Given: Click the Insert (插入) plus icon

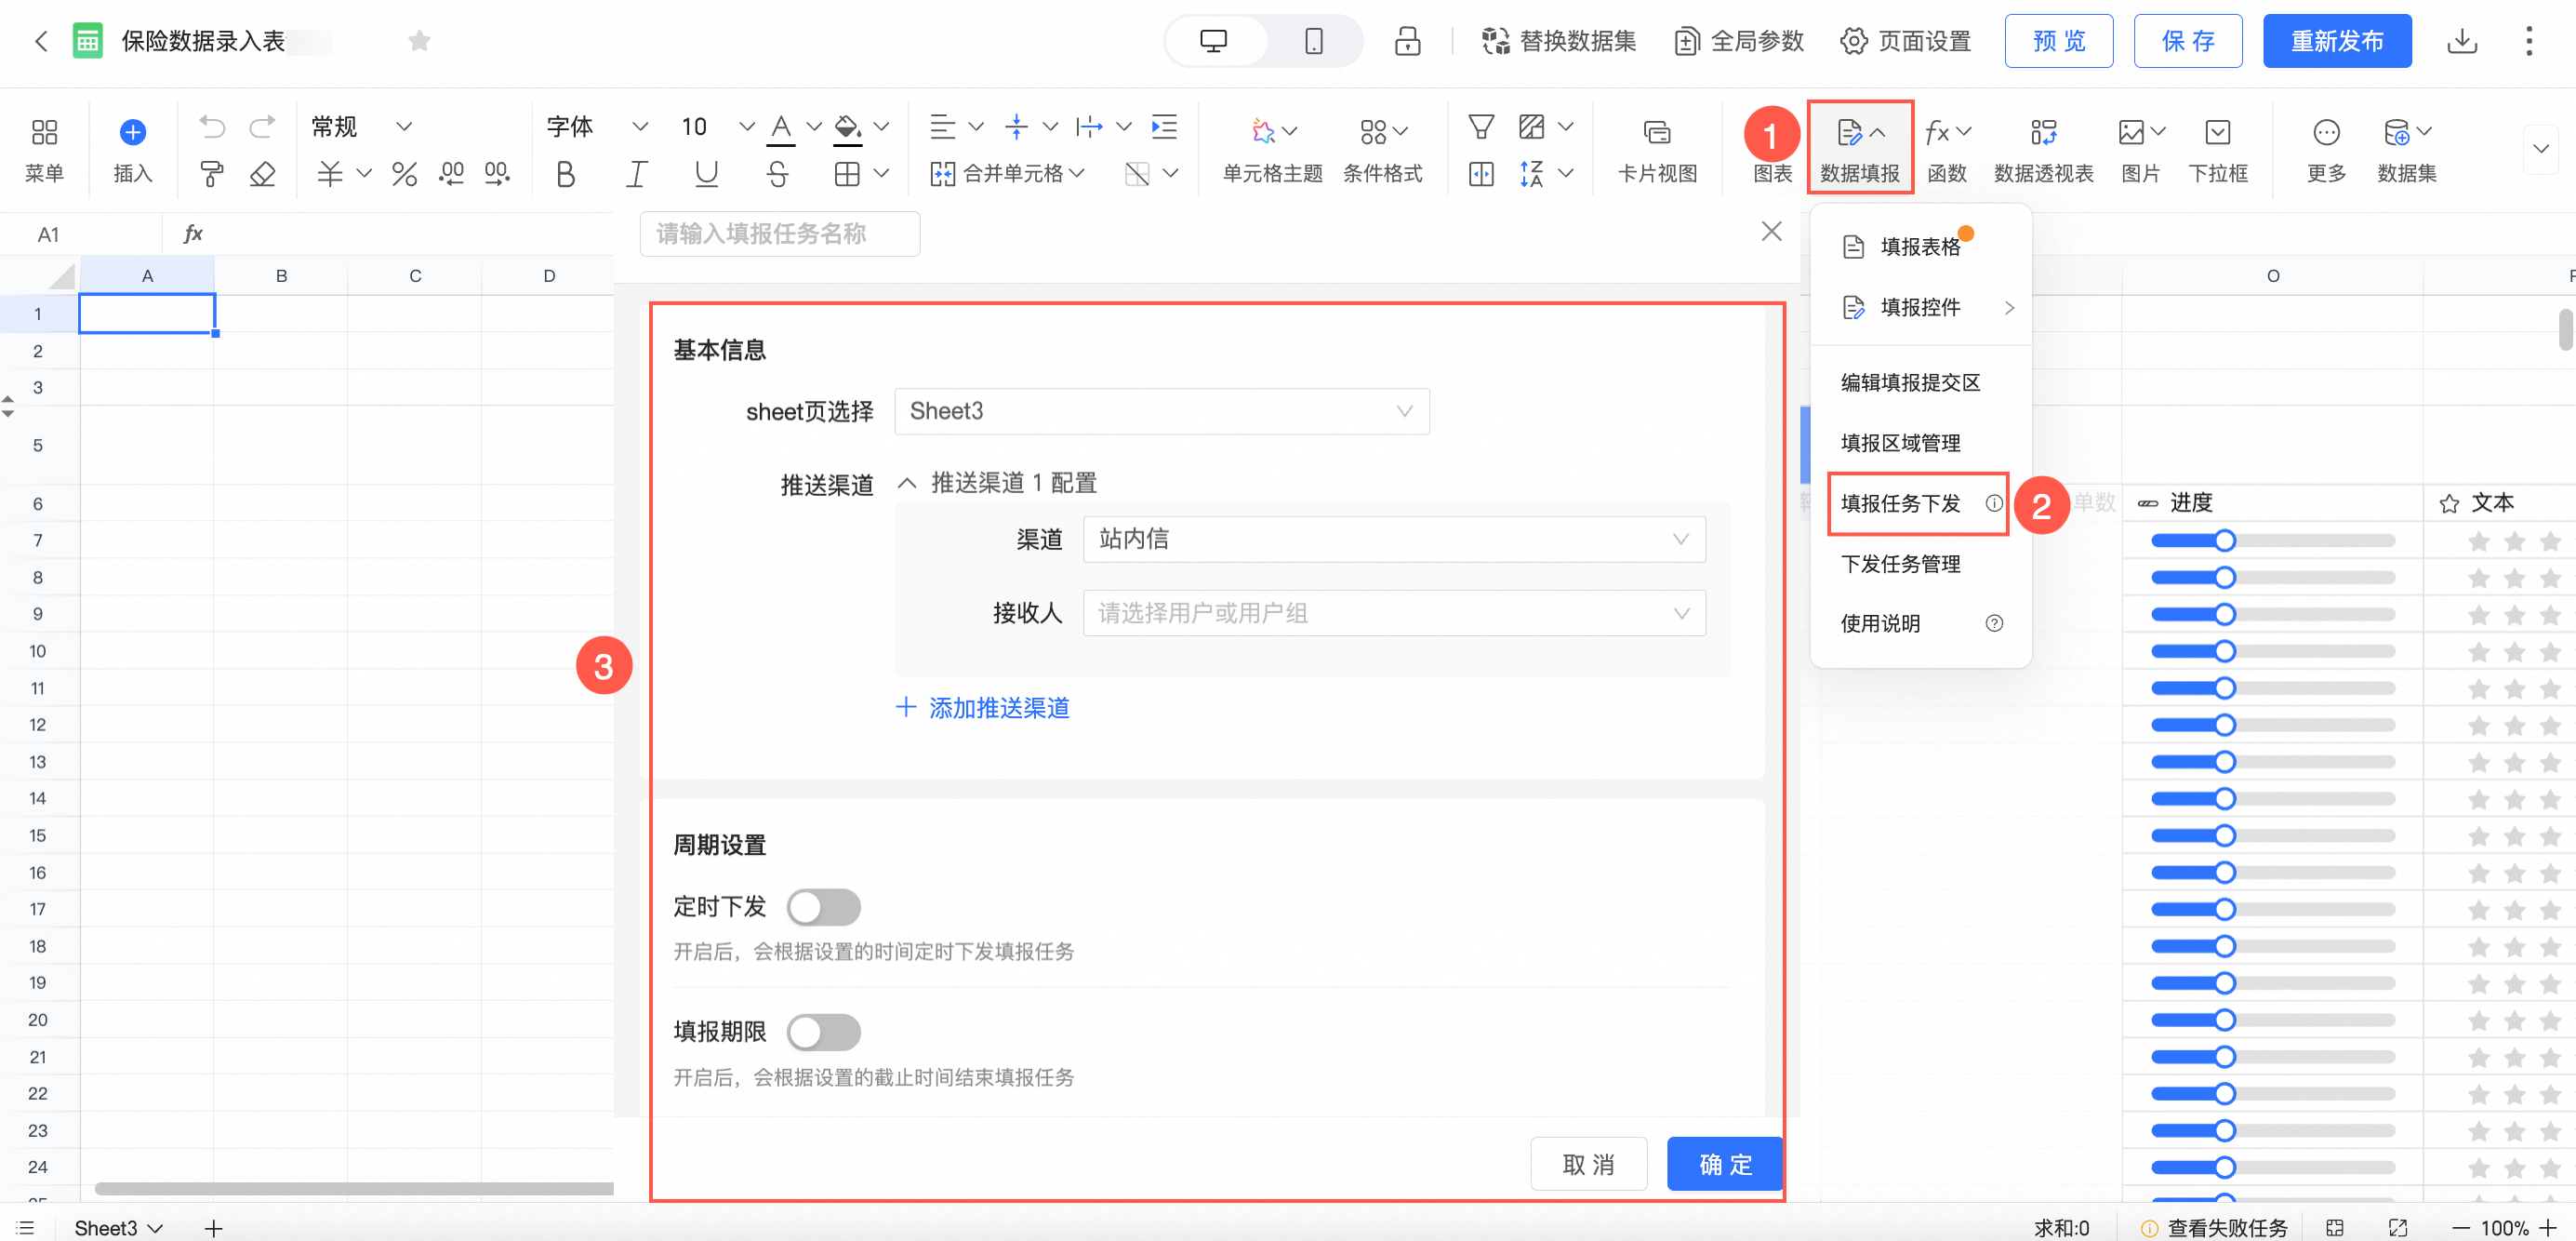Looking at the screenshot, I should (132, 133).
